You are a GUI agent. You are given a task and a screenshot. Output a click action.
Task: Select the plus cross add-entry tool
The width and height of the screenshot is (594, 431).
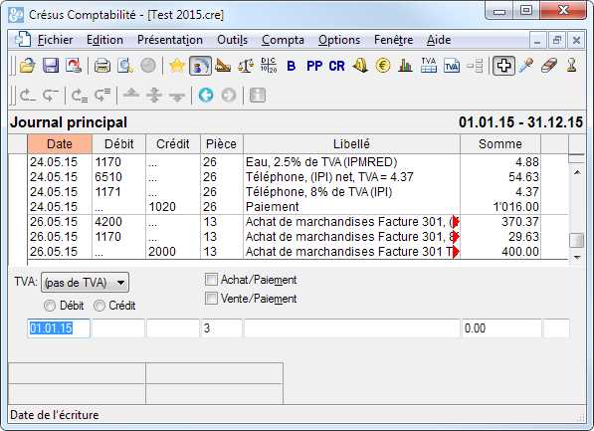503,66
